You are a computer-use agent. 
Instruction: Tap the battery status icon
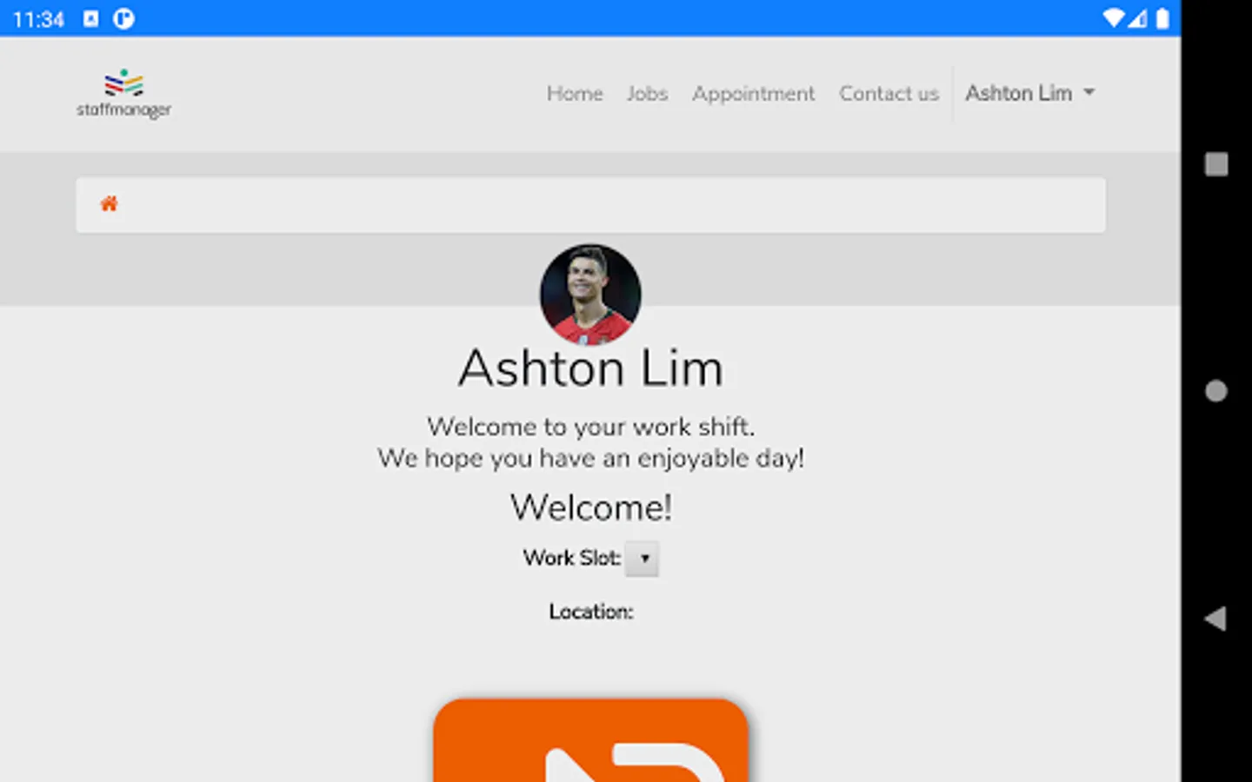(1162, 18)
